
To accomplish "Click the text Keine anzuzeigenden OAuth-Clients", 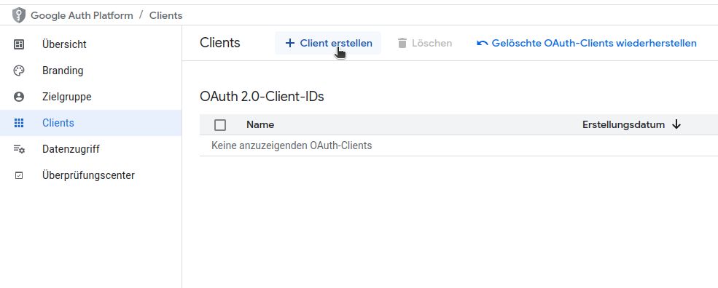I will [x=292, y=146].
